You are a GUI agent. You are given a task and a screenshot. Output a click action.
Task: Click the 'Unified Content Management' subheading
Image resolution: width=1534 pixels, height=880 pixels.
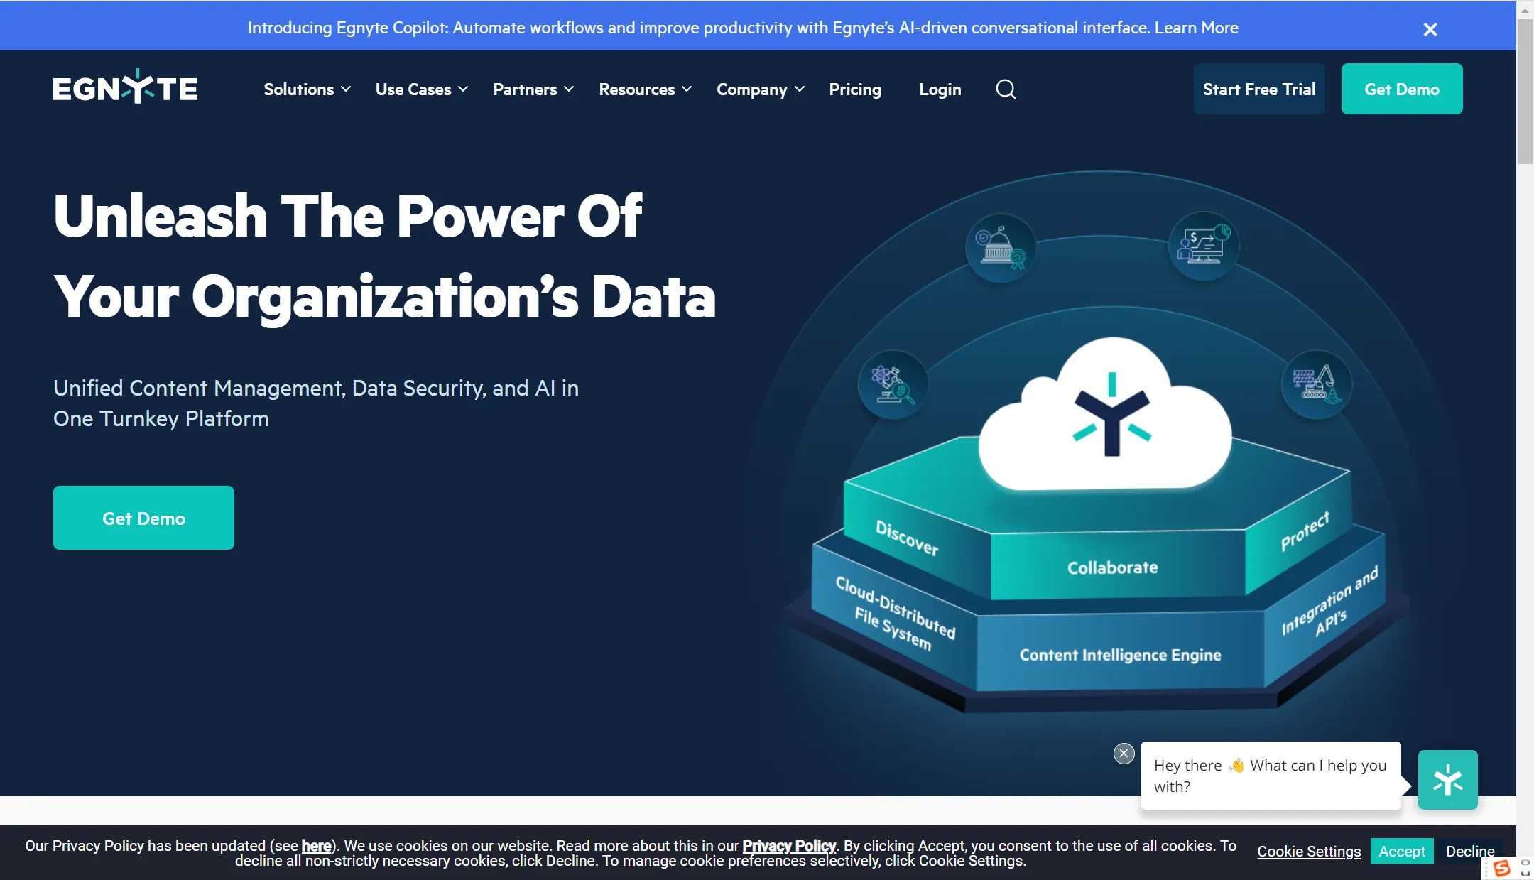316,403
